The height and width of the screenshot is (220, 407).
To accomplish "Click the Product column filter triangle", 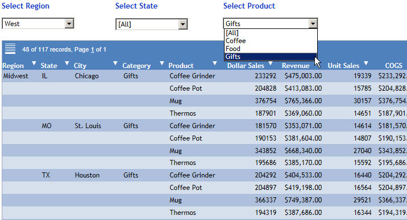I will pos(215,63).
